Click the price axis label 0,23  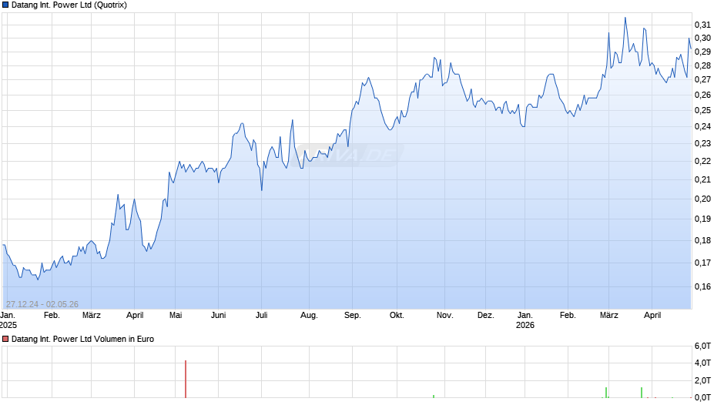tap(702, 144)
